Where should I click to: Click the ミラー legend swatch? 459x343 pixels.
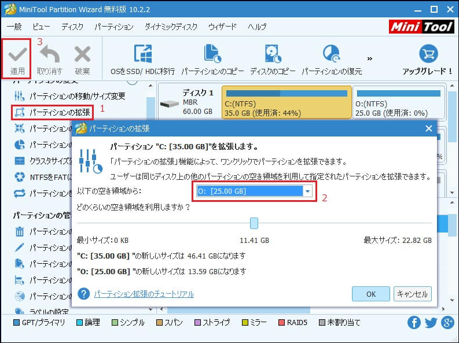click(245, 323)
